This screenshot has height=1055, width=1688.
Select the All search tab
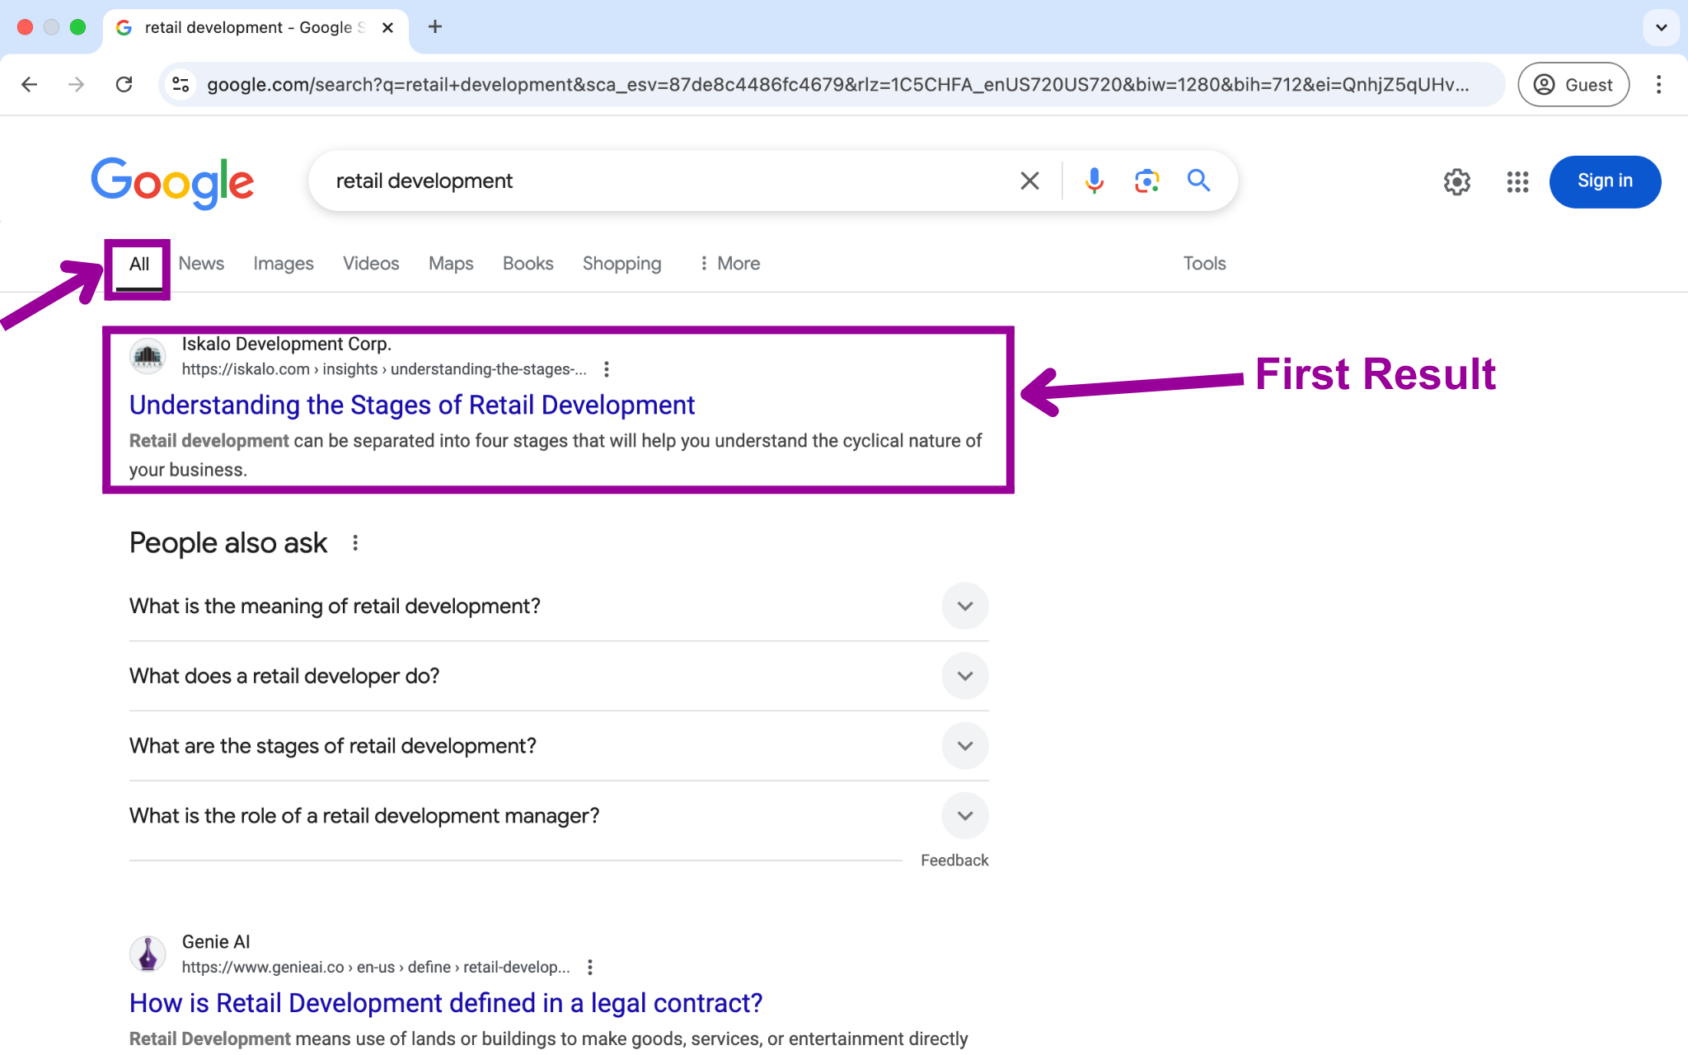coord(138,264)
